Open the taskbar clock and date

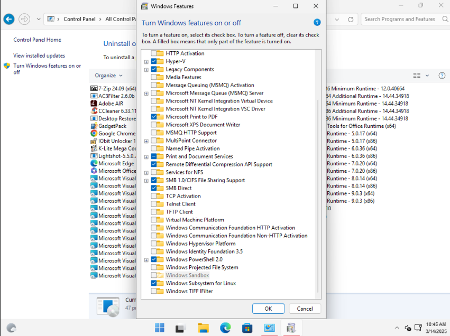click(436, 328)
